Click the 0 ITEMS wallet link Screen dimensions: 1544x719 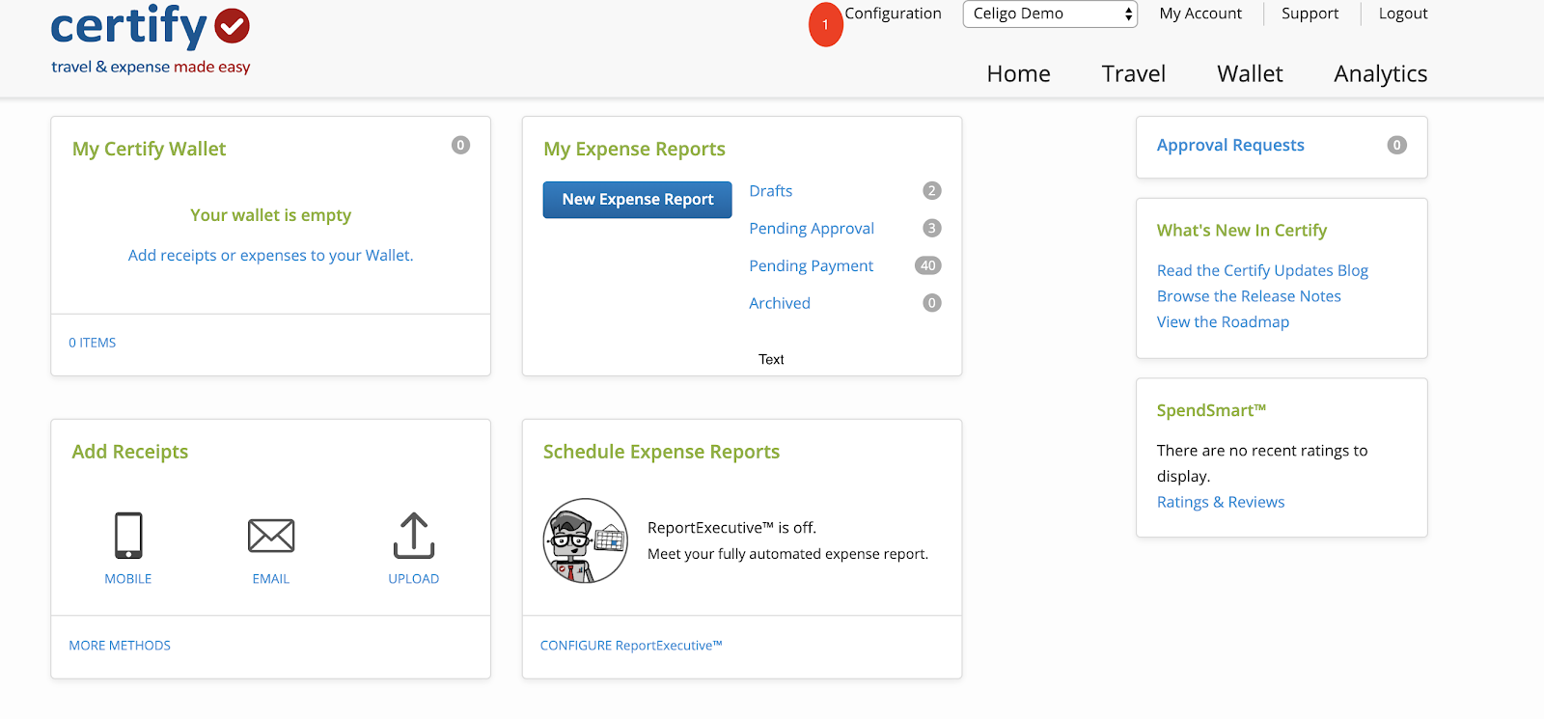click(x=92, y=343)
